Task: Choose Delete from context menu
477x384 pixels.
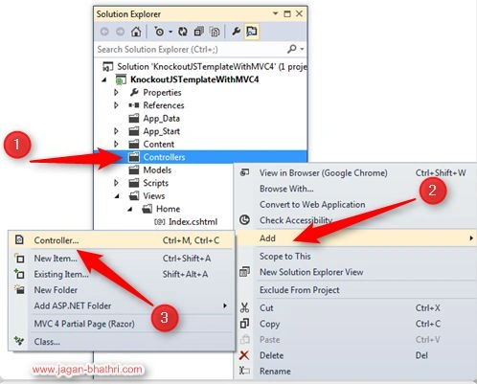Action: pyautogui.click(x=355, y=355)
